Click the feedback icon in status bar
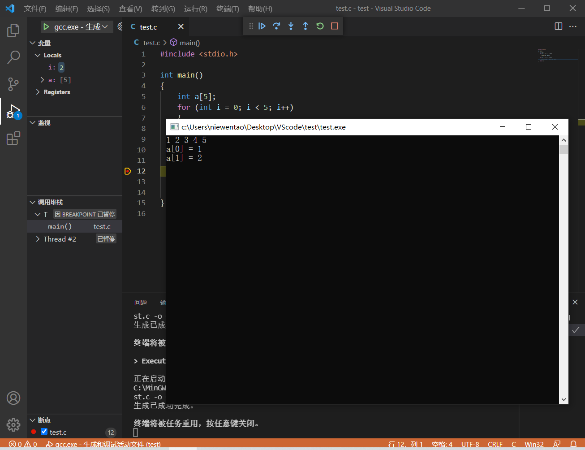This screenshot has height=450, width=585. (x=557, y=444)
